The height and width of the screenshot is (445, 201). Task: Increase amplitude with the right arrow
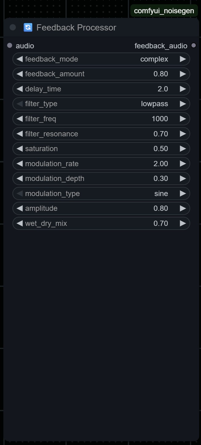tap(183, 208)
